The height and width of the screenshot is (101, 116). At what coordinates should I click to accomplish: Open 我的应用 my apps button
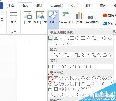(110, 24)
